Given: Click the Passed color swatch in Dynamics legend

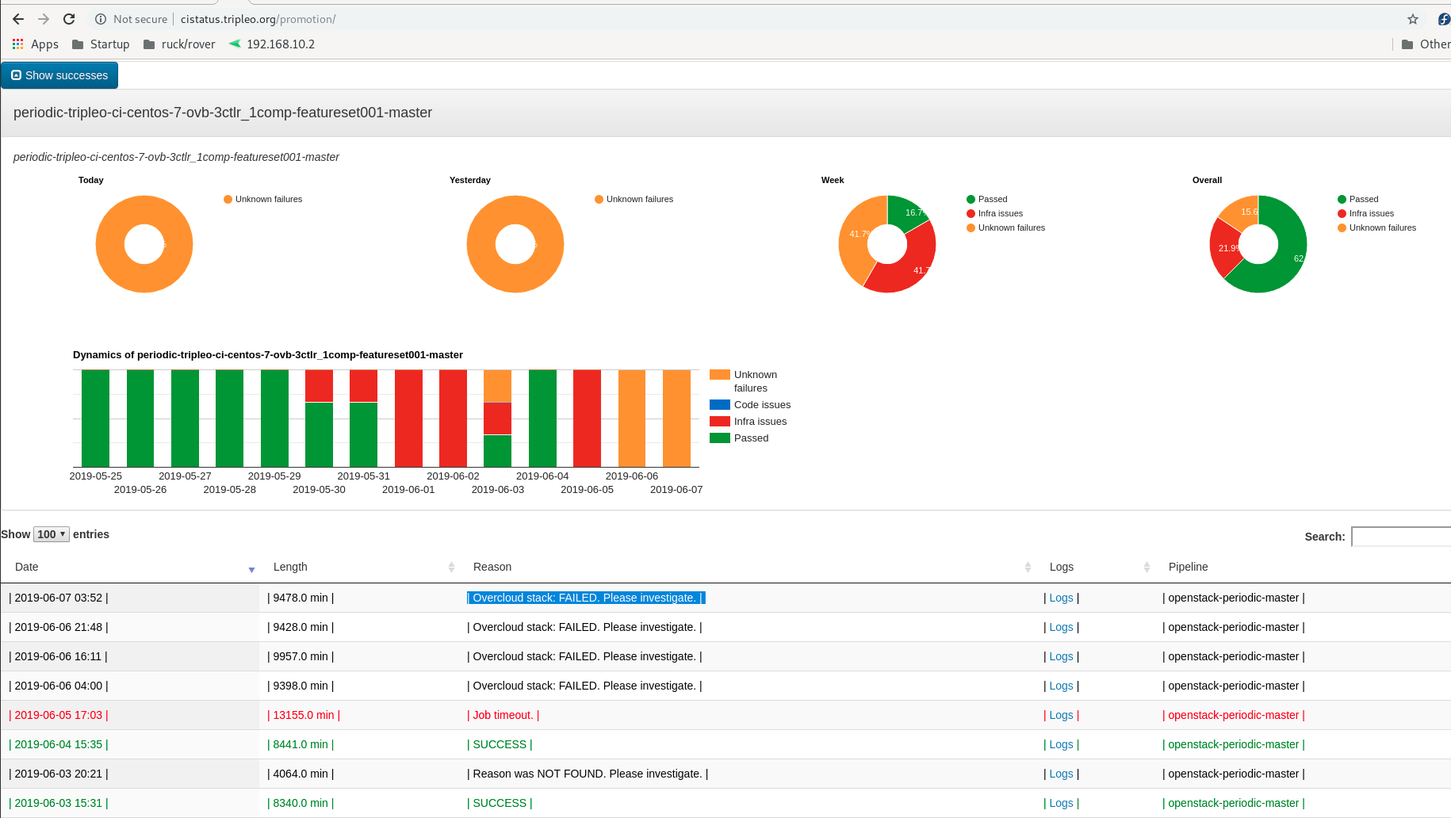Looking at the screenshot, I should 720,438.
